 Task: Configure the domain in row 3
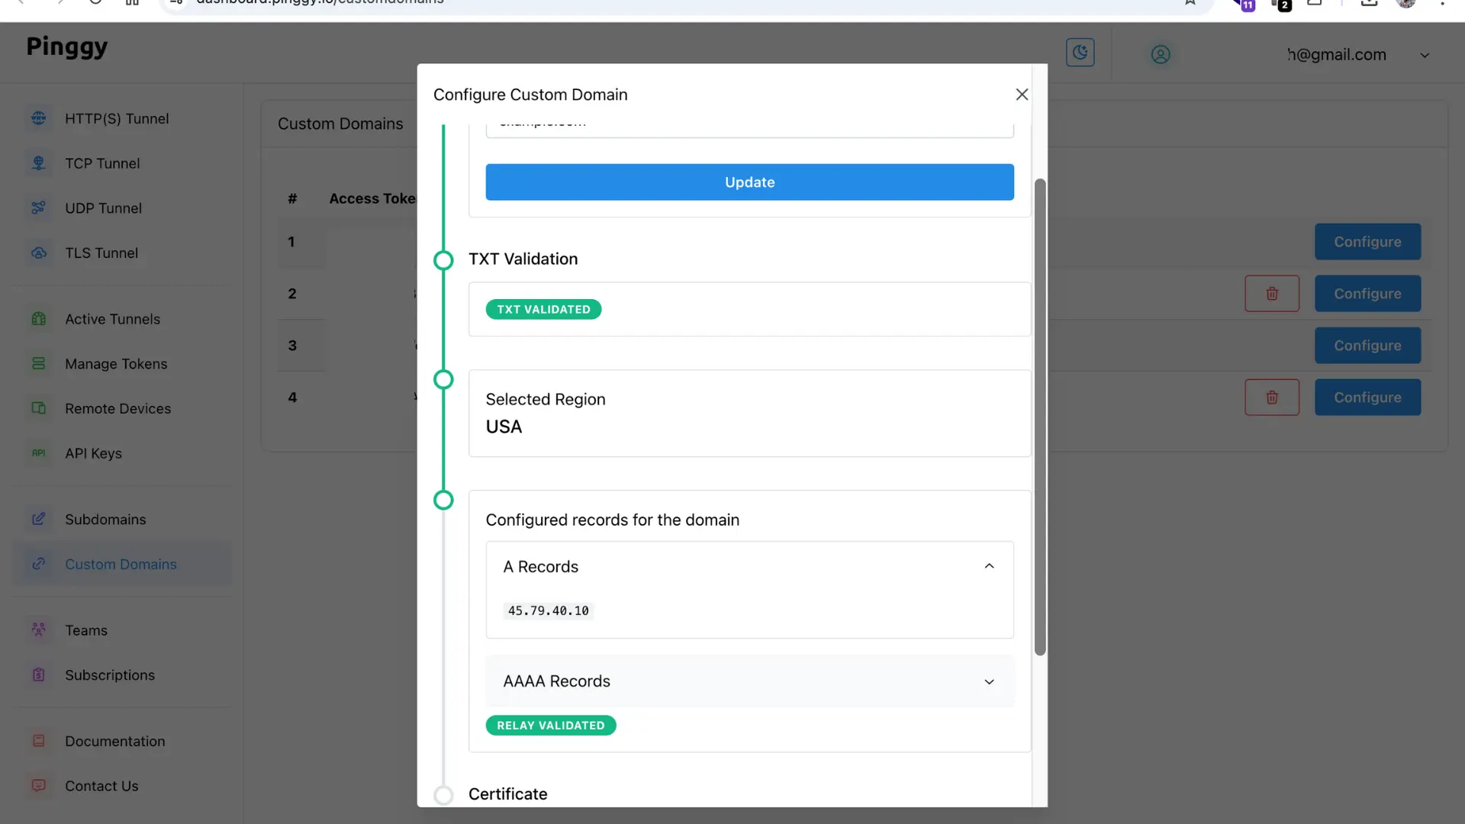(1367, 346)
